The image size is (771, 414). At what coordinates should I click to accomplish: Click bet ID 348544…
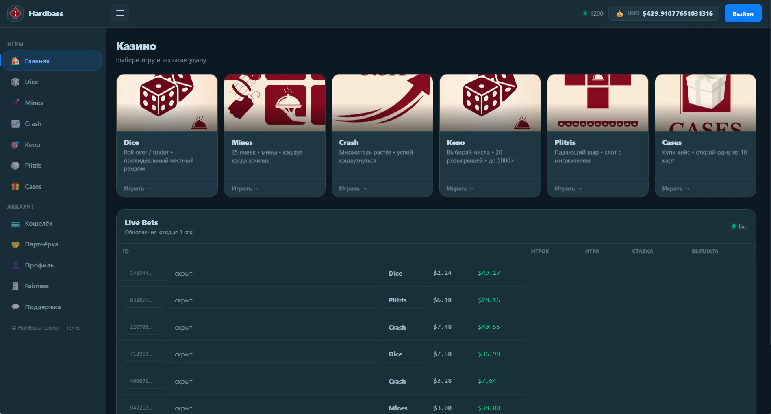pyautogui.click(x=141, y=273)
